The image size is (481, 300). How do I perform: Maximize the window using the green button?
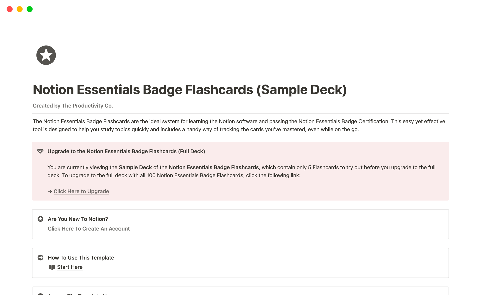tap(30, 9)
